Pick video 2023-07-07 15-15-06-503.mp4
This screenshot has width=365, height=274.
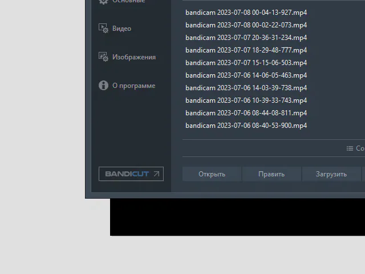point(246,63)
